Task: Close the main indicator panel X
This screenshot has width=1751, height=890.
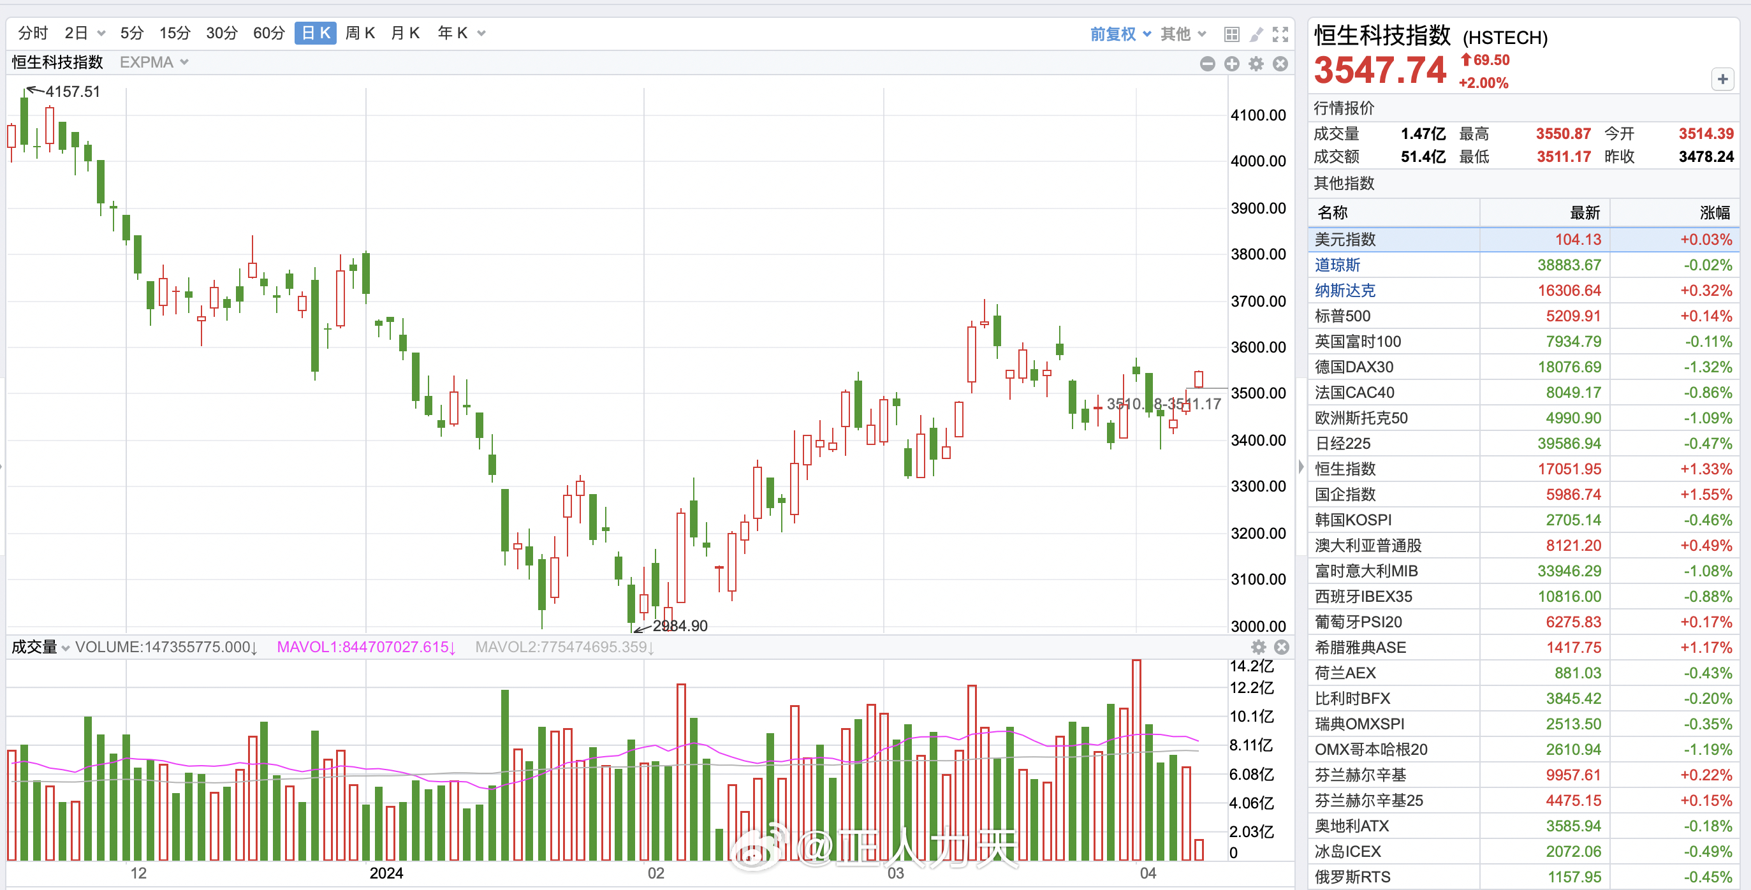Action: [x=1280, y=64]
